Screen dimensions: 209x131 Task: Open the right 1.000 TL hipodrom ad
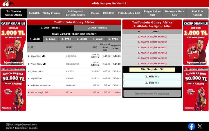(x=196, y=42)
